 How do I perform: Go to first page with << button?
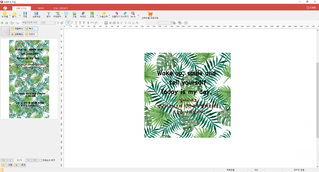[4, 160]
